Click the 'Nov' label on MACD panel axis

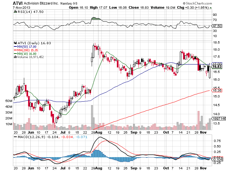(203, 168)
